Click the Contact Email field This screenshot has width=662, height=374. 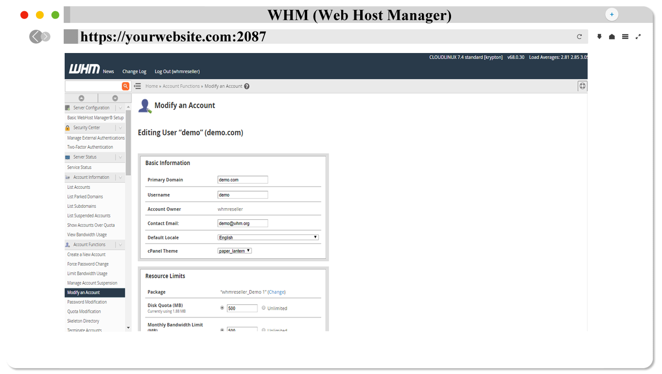pos(243,223)
